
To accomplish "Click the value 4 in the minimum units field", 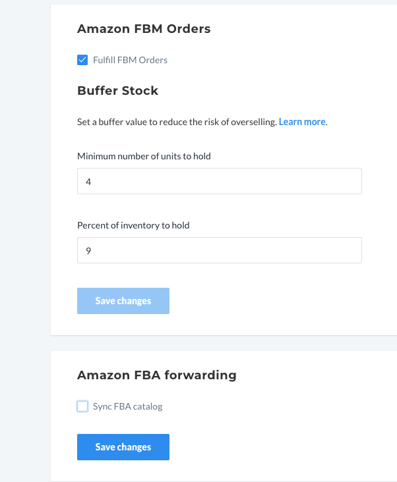I will tap(88, 181).
